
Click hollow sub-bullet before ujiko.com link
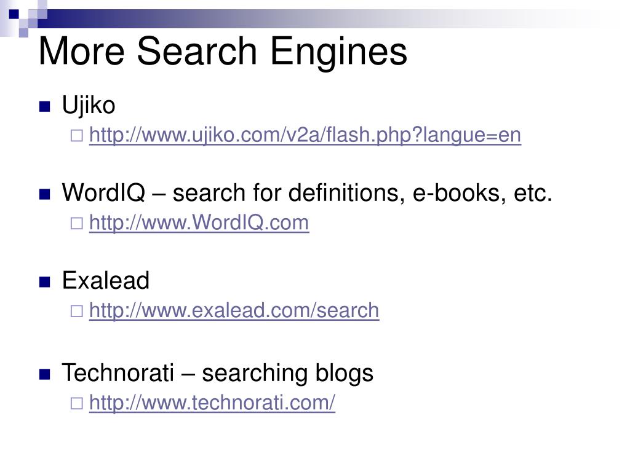(77, 136)
